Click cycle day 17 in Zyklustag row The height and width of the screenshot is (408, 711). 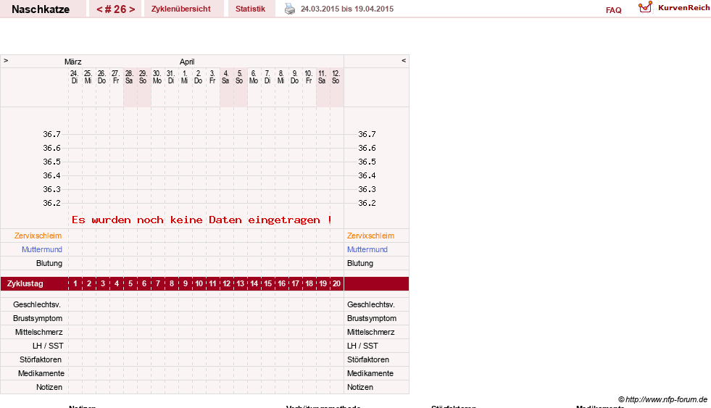[295, 284]
